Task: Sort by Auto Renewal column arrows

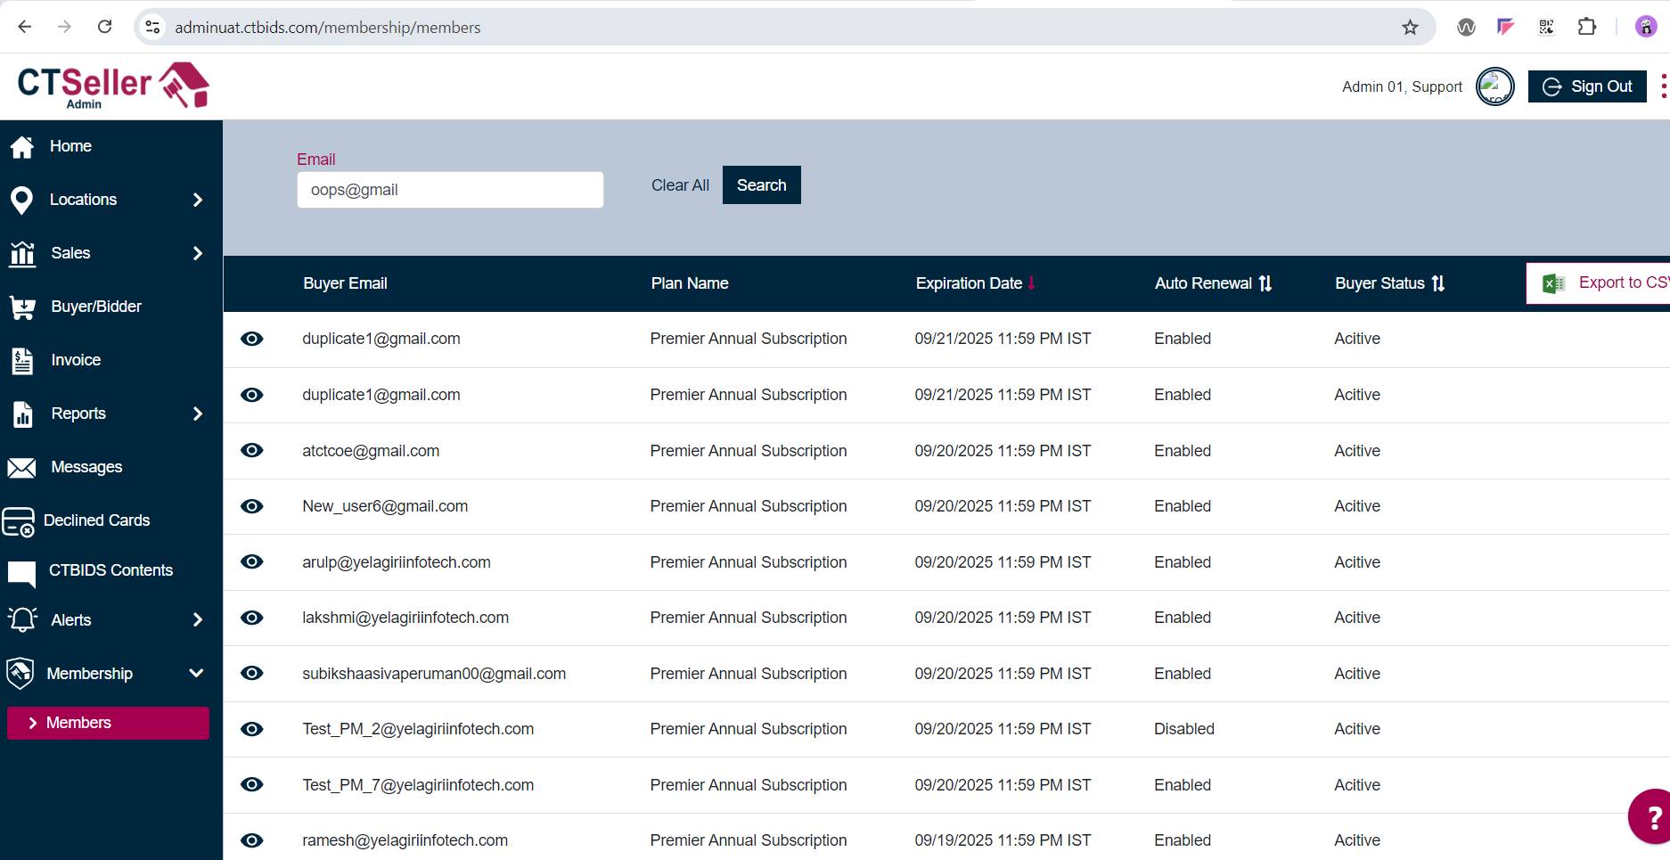Action: (x=1265, y=283)
